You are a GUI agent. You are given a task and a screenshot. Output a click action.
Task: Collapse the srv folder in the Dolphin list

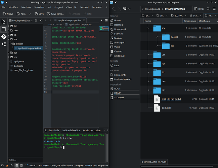coord(148,28)
